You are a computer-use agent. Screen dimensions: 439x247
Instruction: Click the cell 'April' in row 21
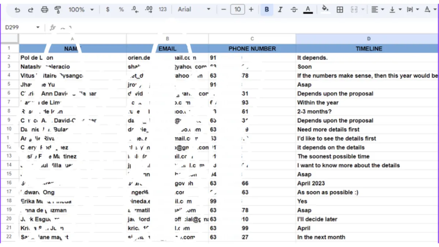click(367, 228)
